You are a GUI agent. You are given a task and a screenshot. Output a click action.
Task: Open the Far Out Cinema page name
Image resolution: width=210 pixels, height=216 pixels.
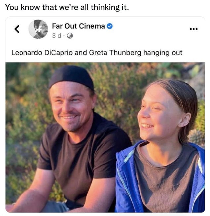point(78,26)
